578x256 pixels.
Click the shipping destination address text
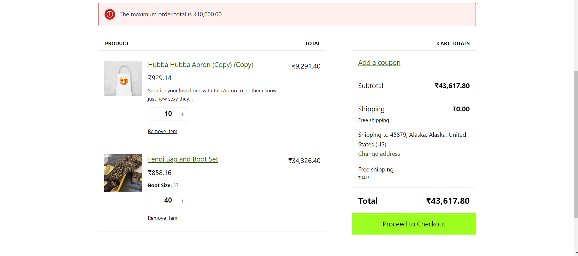412,139
